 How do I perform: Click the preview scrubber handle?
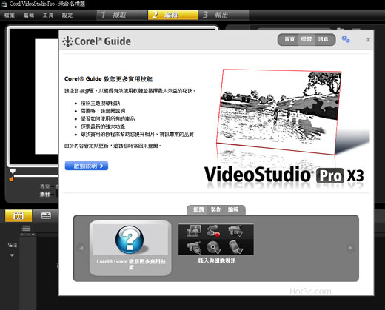point(13,171)
